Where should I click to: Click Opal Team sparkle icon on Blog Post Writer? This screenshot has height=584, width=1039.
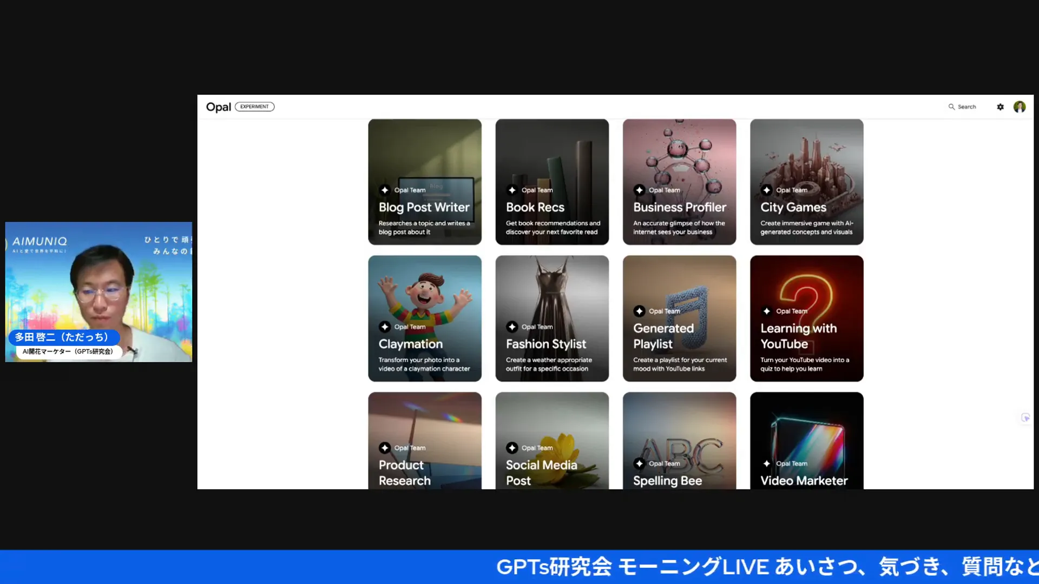tap(385, 190)
